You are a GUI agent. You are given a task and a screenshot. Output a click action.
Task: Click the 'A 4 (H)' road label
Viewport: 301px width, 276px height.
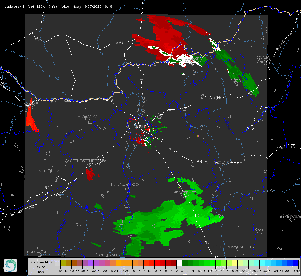click(x=203, y=162)
